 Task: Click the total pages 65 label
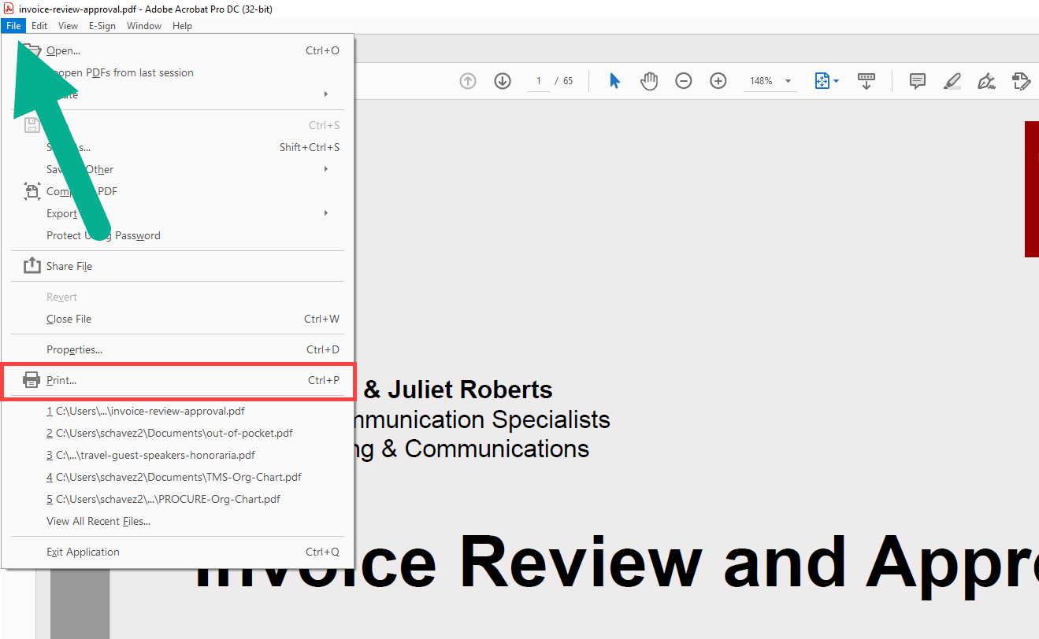pyautogui.click(x=568, y=81)
